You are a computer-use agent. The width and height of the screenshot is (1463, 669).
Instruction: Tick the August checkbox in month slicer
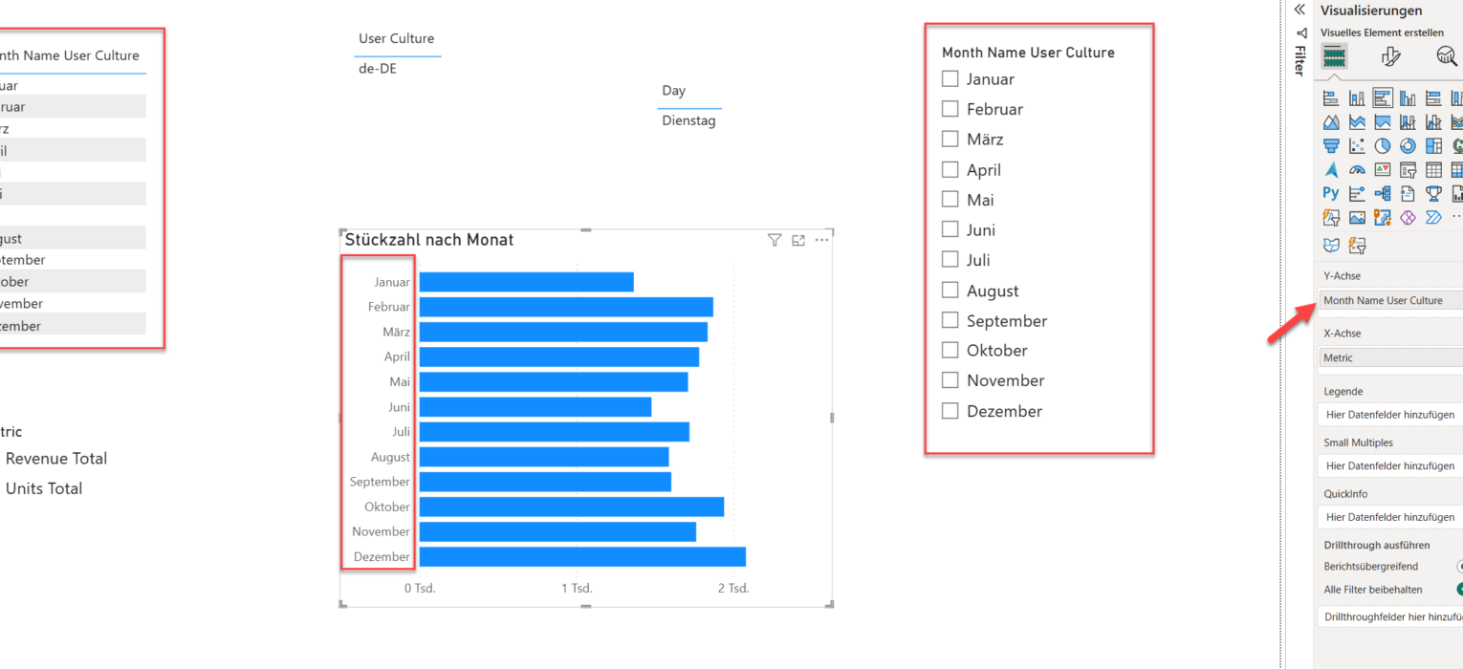tap(950, 291)
